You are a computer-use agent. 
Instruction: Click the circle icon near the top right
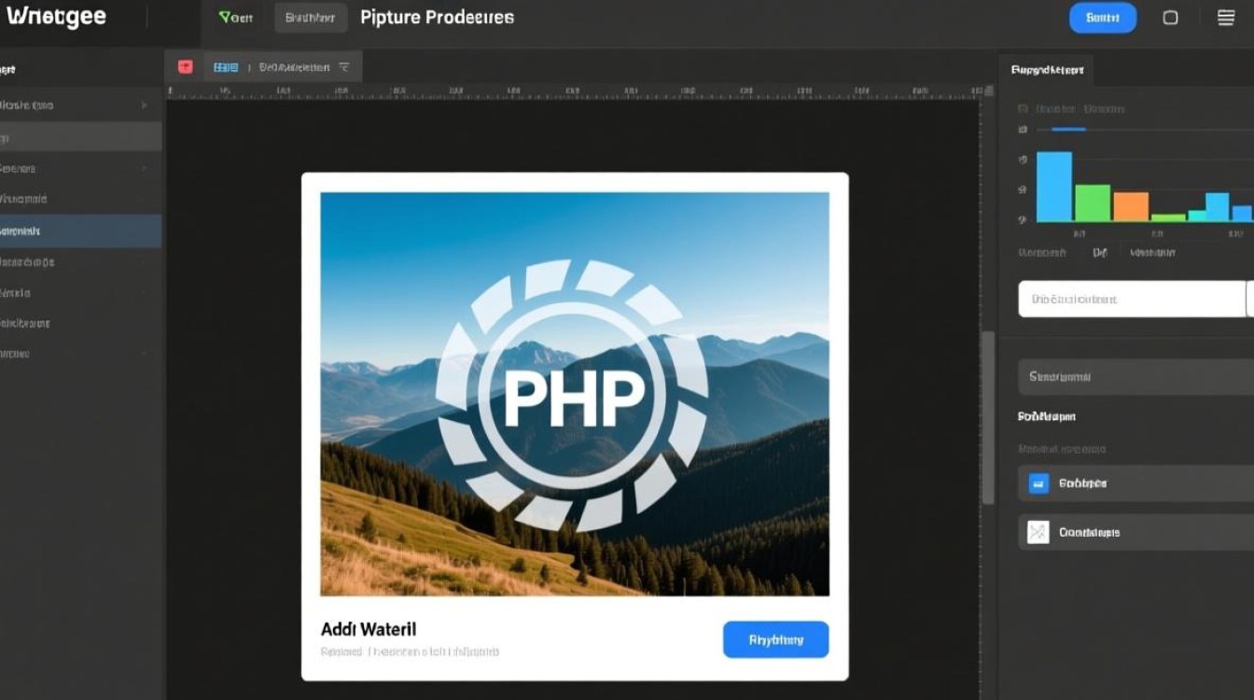(1170, 17)
